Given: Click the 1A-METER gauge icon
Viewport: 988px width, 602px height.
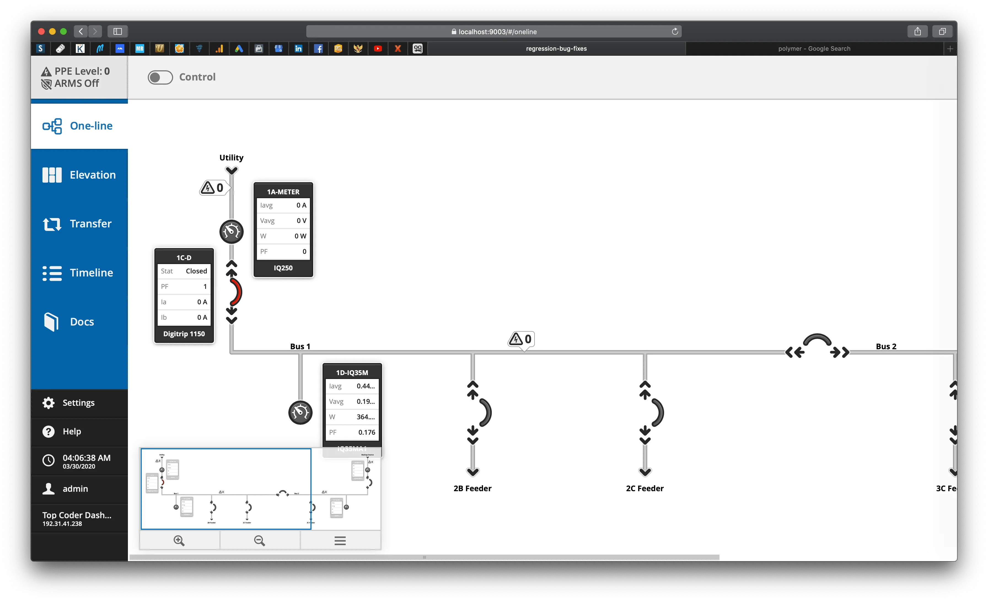Looking at the screenshot, I should (x=231, y=231).
